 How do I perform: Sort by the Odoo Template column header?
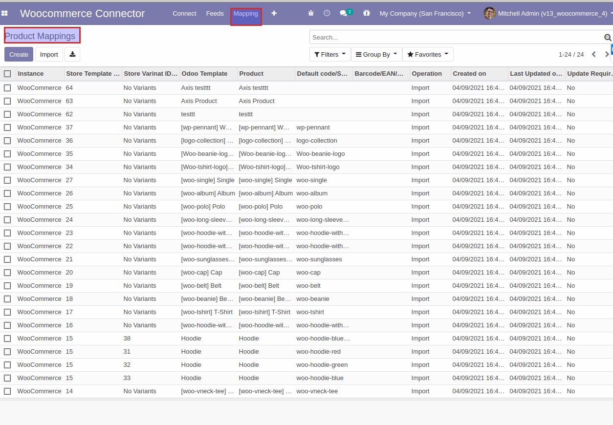[208, 74]
